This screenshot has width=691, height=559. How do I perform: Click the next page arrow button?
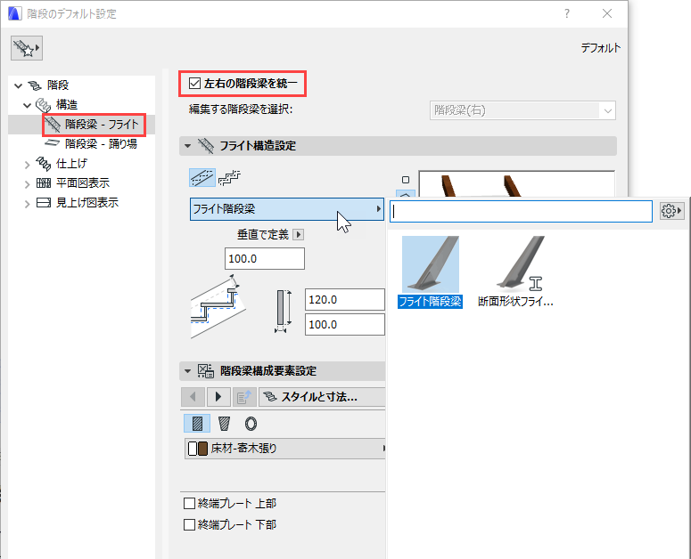pos(218,397)
